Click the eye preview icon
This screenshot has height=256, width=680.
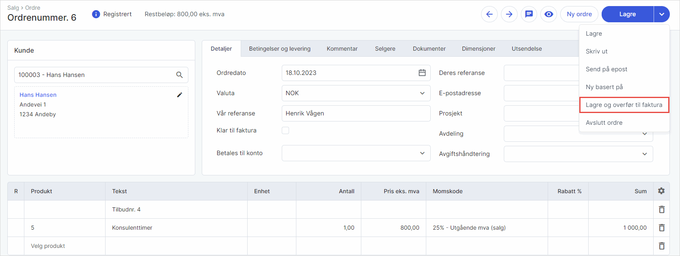(x=549, y=14)
